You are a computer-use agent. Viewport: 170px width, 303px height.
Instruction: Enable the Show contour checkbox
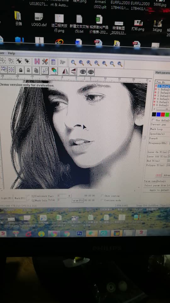click(x=102, y=196)
